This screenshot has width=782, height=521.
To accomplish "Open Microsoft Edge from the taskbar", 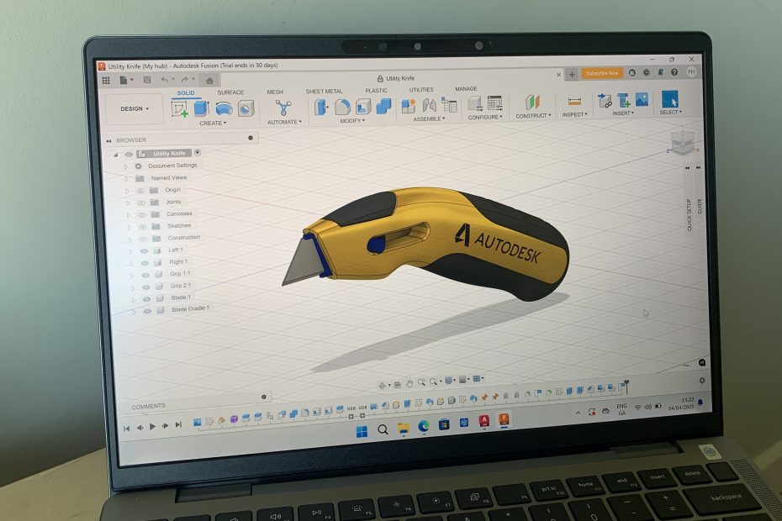I will 424,426.
